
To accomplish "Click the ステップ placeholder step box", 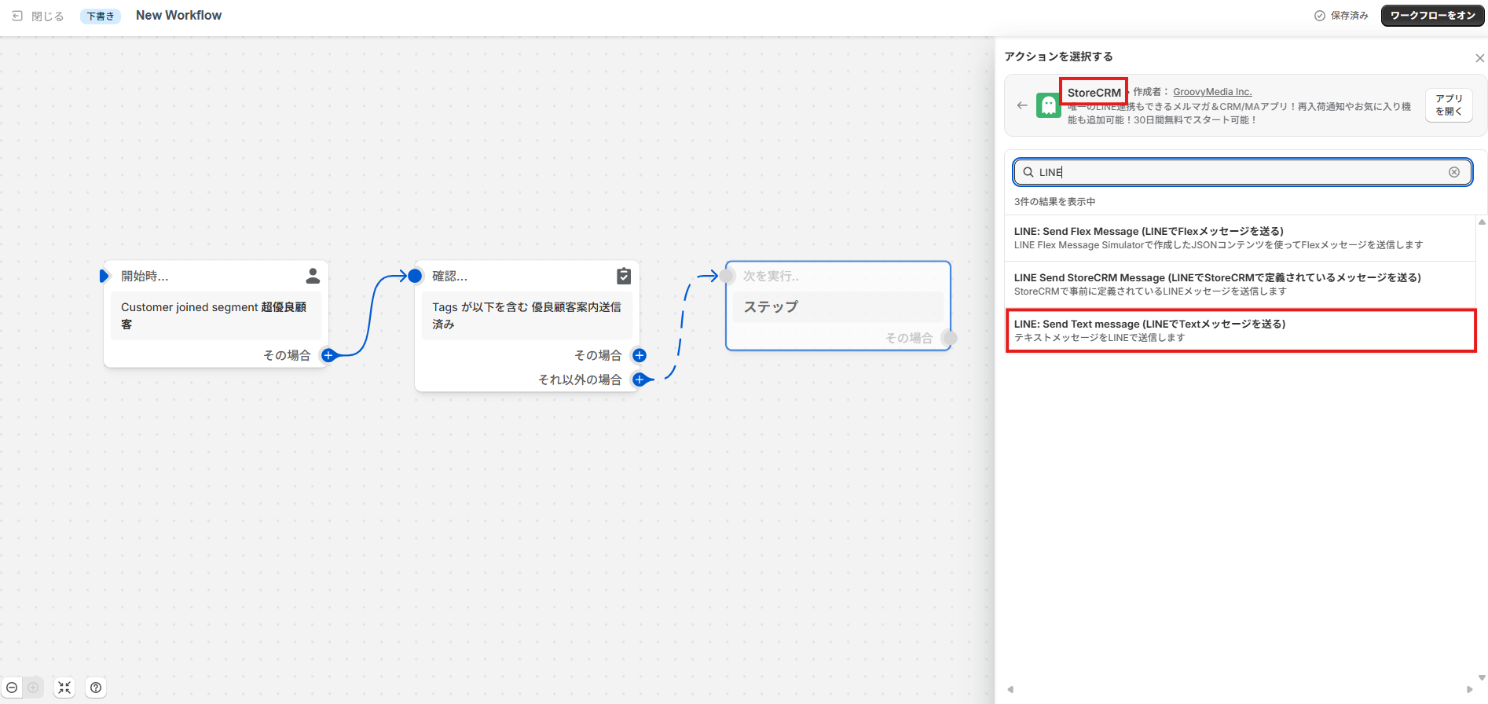I will pyautogui.click(x=838, y=306).
